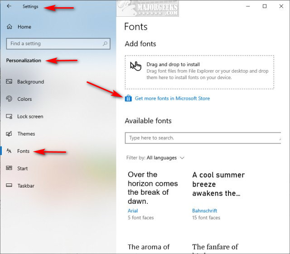Screen dimensions: 290x254
Task: Open Get more fonts in Microsoft Store
Action: click(x=172, y=98)
